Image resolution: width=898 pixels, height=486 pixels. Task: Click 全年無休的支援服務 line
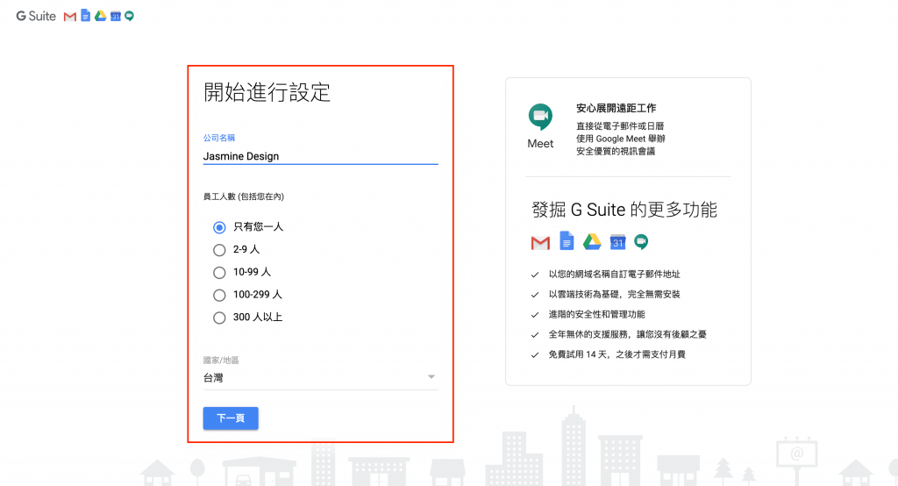tap(628, 334)
